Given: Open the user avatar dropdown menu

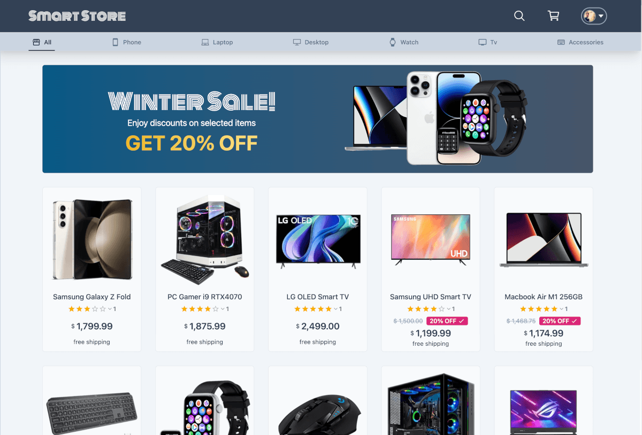Looking at the screenshot, I should [594, 16].
